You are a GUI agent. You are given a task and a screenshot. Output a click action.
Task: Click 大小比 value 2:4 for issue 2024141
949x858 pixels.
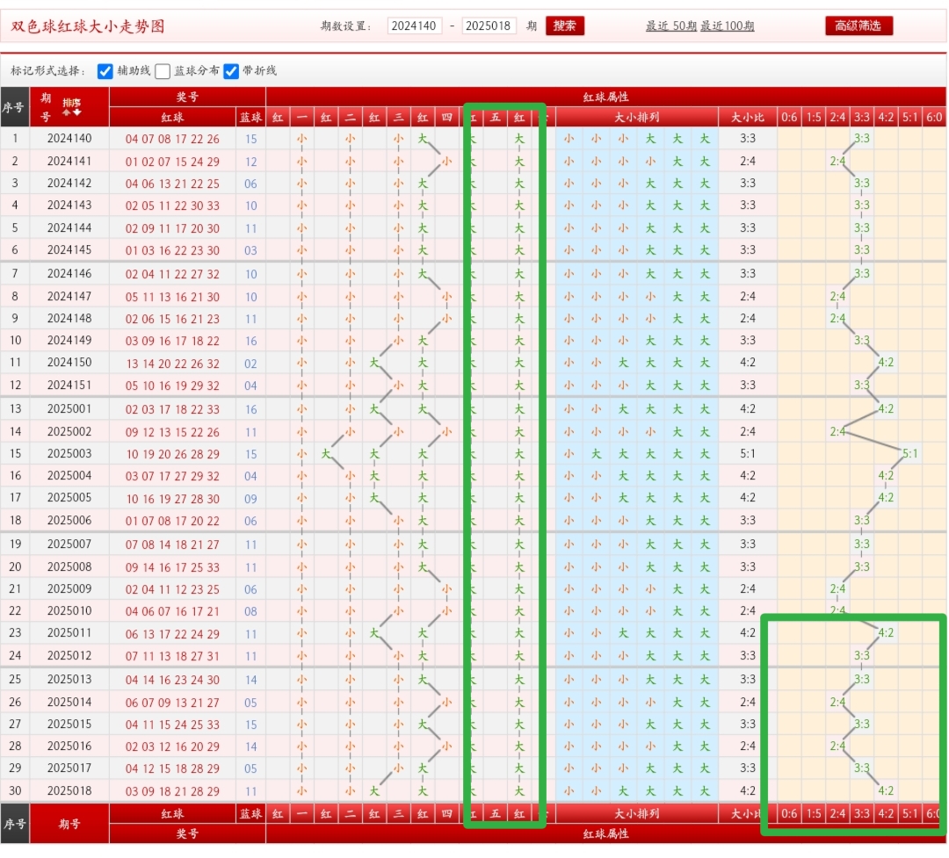coord(748,161)
